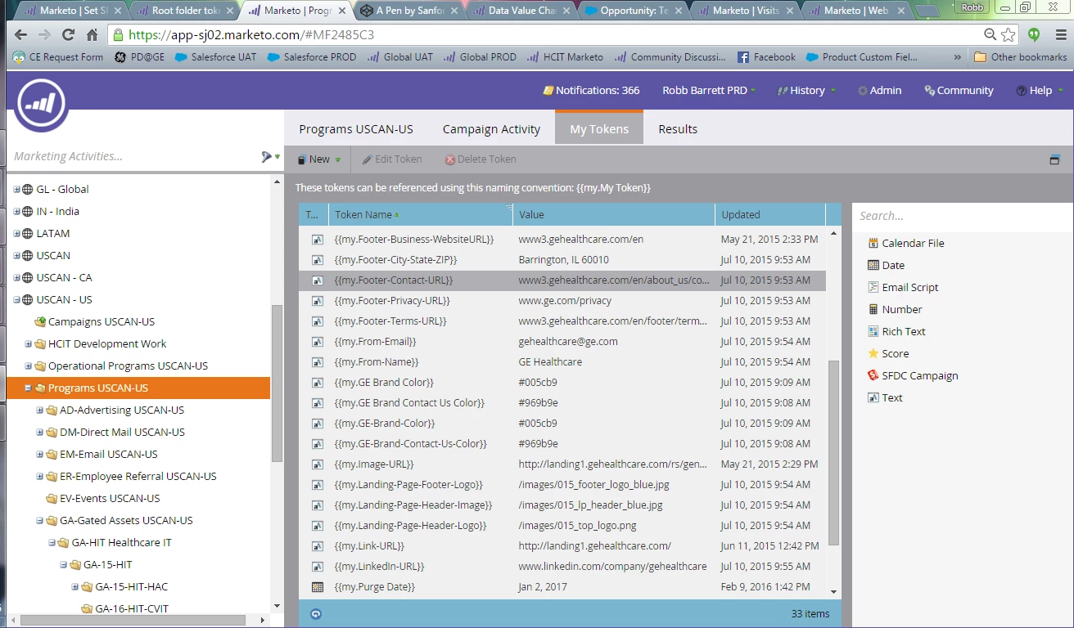Select the {{my.LinkedIn-URL}} token row
1074x628 pixels.
click(x=562, y=567)
